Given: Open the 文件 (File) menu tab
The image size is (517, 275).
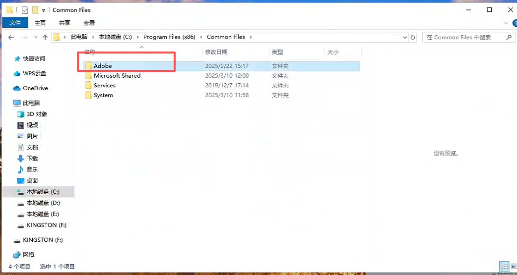Looking at the screenshot, I should [15, 23].
